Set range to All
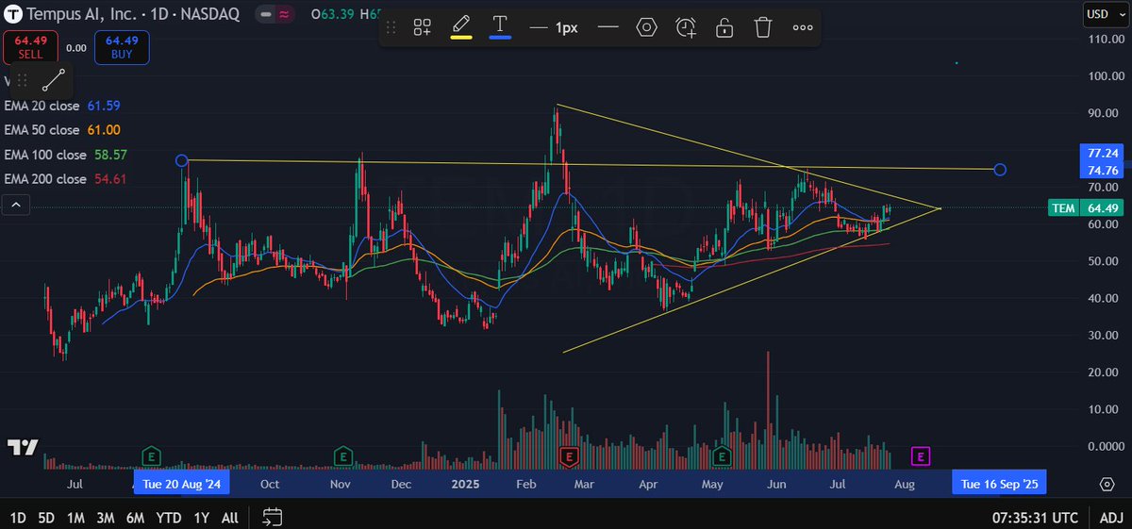1132x529 pixels. 229,517
